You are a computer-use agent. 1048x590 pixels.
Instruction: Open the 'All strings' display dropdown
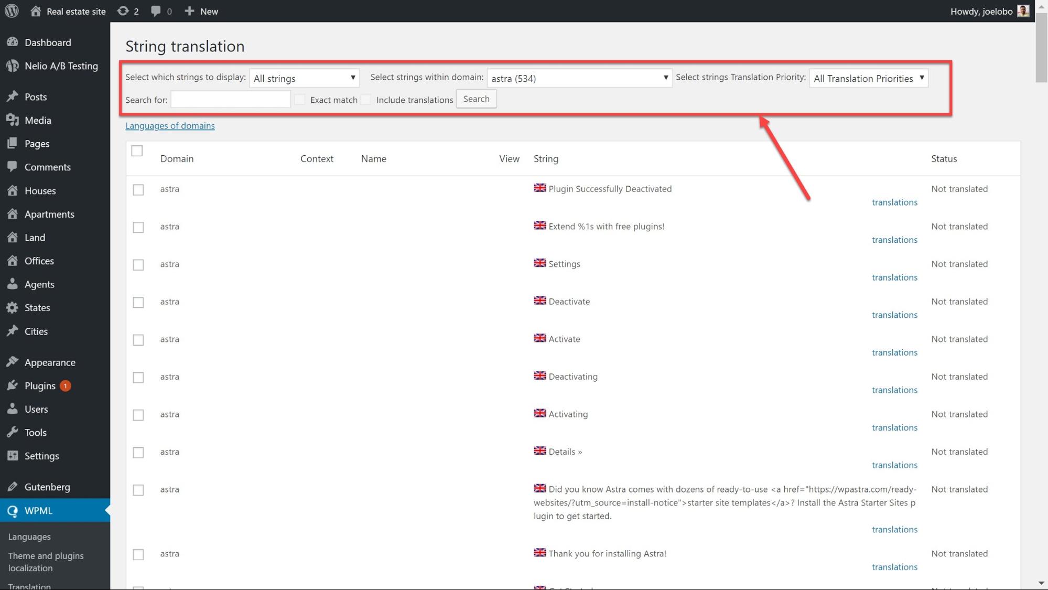[304, 79]
